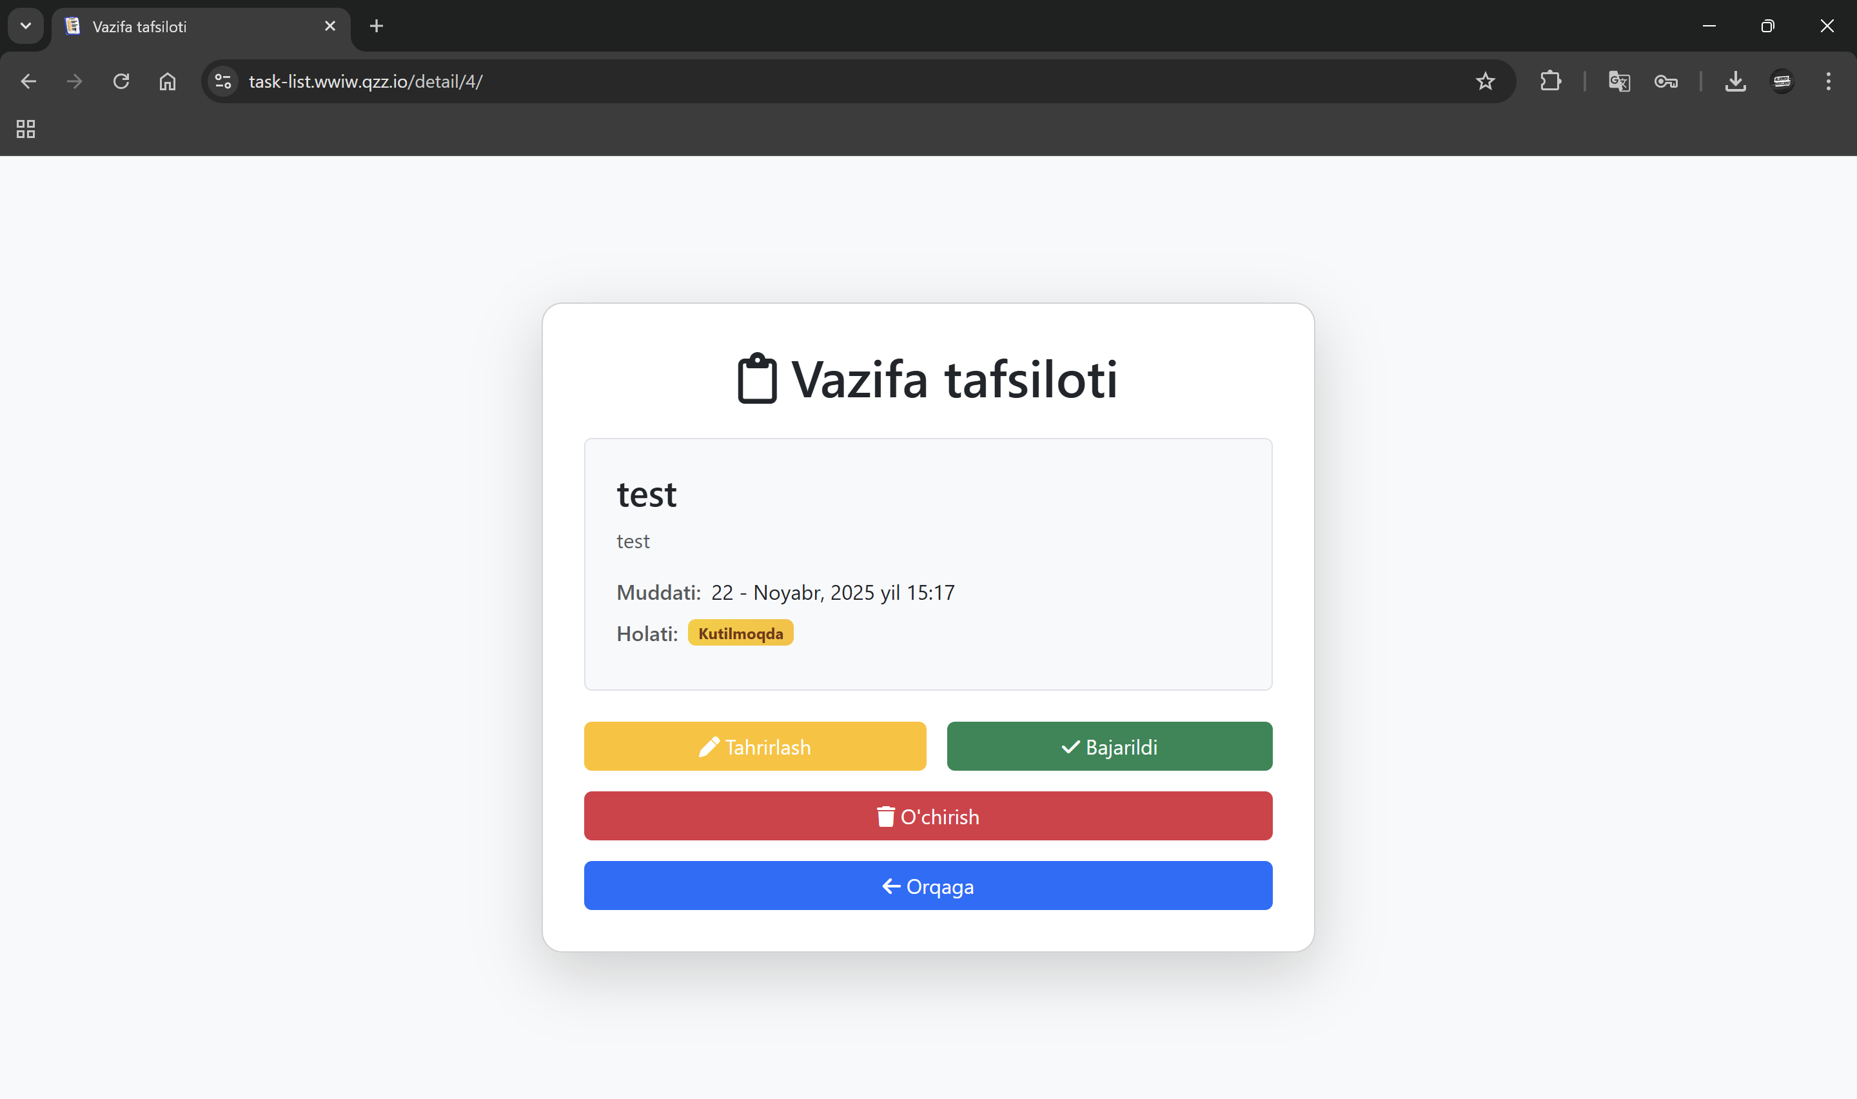The image size is (1857, 1099).
Task: Click the Kutilmoqda status badge
Action: [740, 633]
